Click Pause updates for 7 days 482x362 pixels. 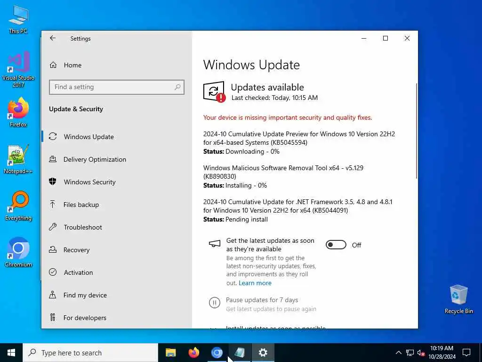point(262,300)
